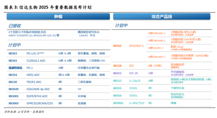Click the 实体瘤 indication text
Screen dimensions: 217x118
click(82, 96)
